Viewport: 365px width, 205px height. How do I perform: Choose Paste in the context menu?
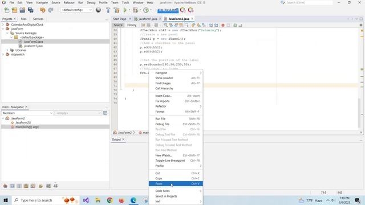click(x=176, y=183)
